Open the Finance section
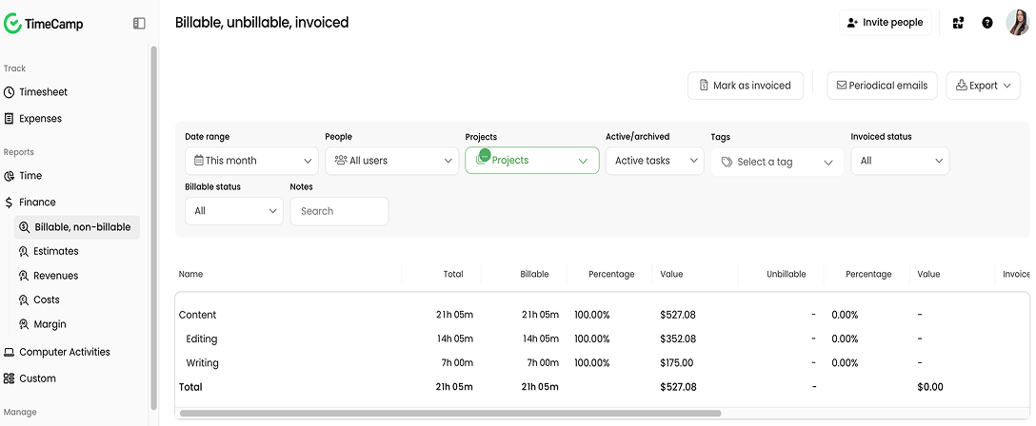The image size is (1036, 426). [37, 203]
